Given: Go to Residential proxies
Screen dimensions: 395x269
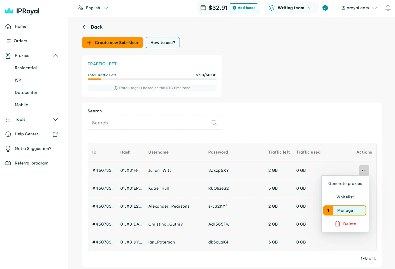Looking at the screenshot, I should click(x=26, y=68).
